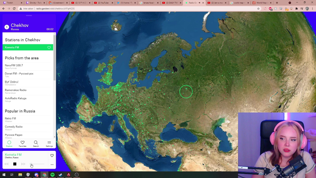Favorite Kometa FM in the player bar
Screen dimensions: 316x178
pyautogui.click(x=52, y=156)
